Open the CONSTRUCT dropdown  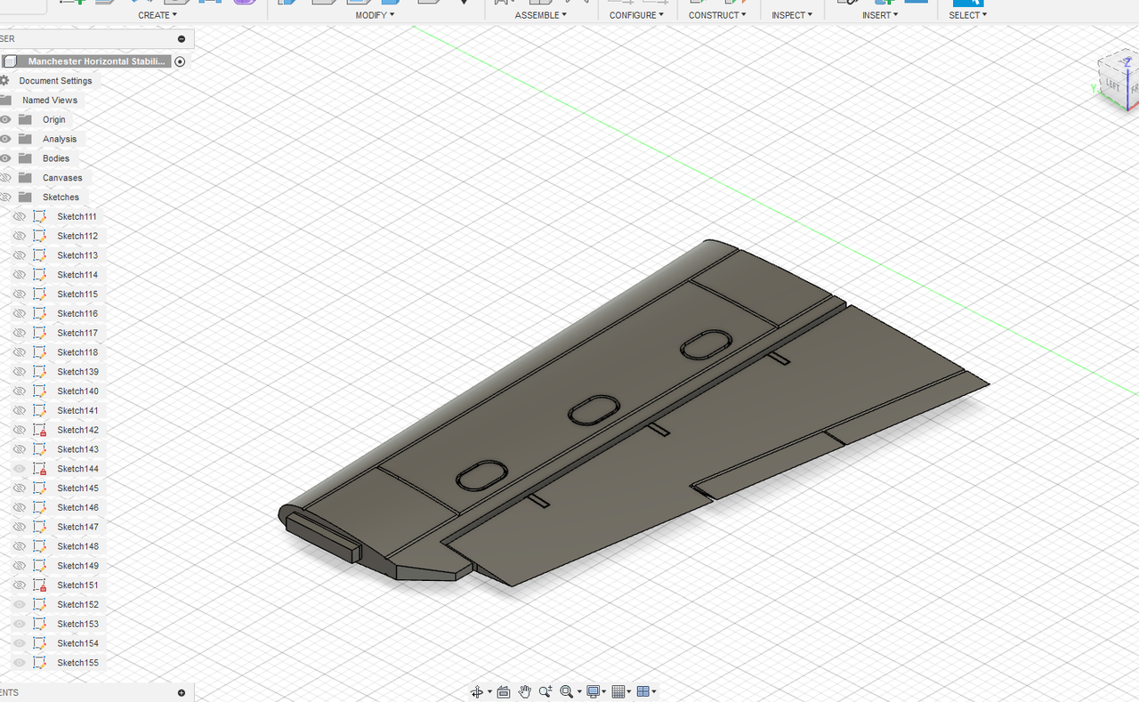(x=717, y=14)
